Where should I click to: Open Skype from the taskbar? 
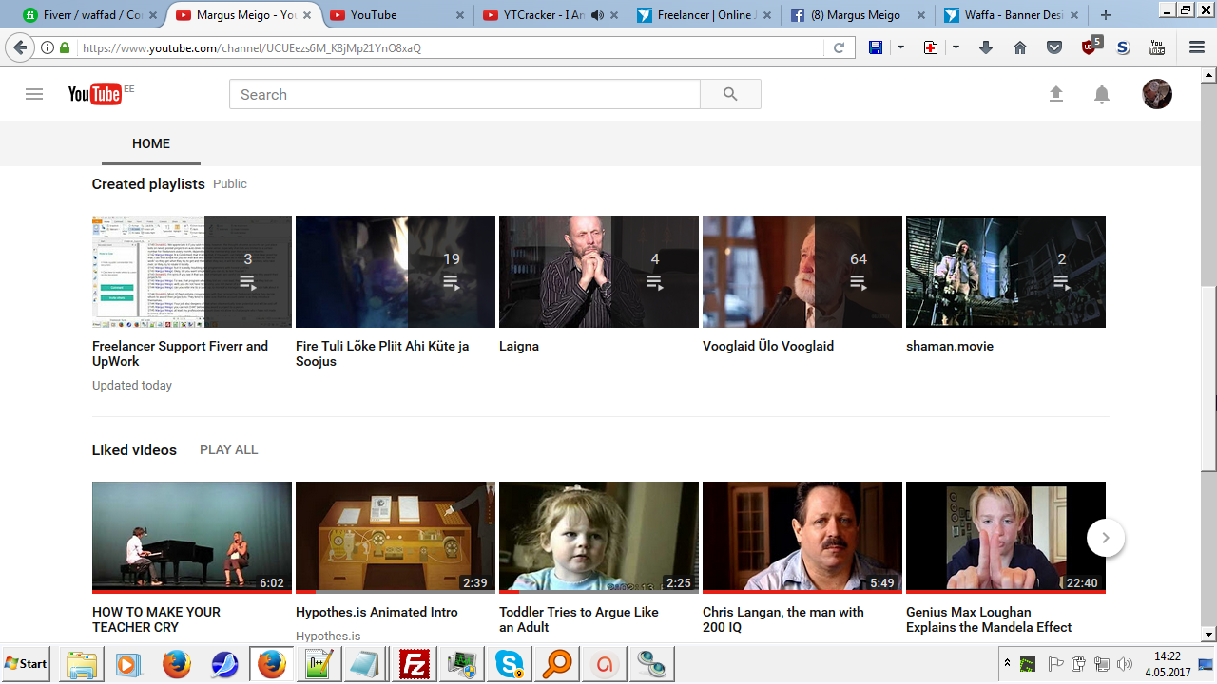pyautogui.click(x=509, y=664)
